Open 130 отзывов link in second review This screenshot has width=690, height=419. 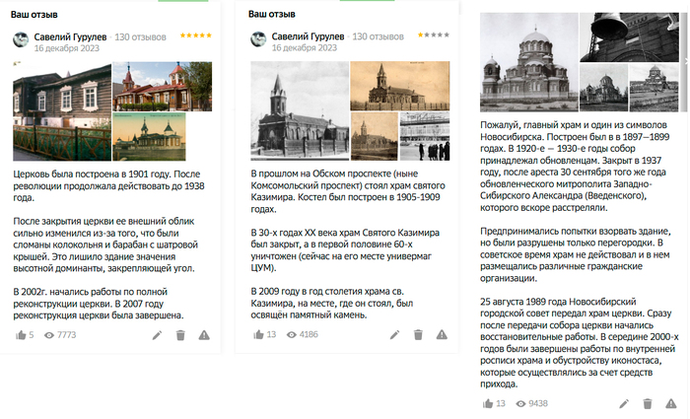point(378,36)
